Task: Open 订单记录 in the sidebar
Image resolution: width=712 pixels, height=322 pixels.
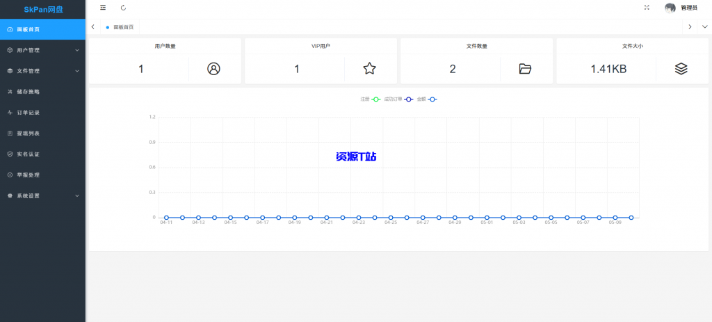Action: (x=29, y=113)
